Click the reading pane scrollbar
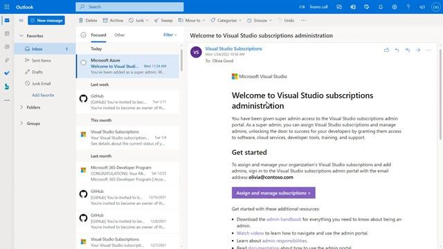 coord(440,95)
